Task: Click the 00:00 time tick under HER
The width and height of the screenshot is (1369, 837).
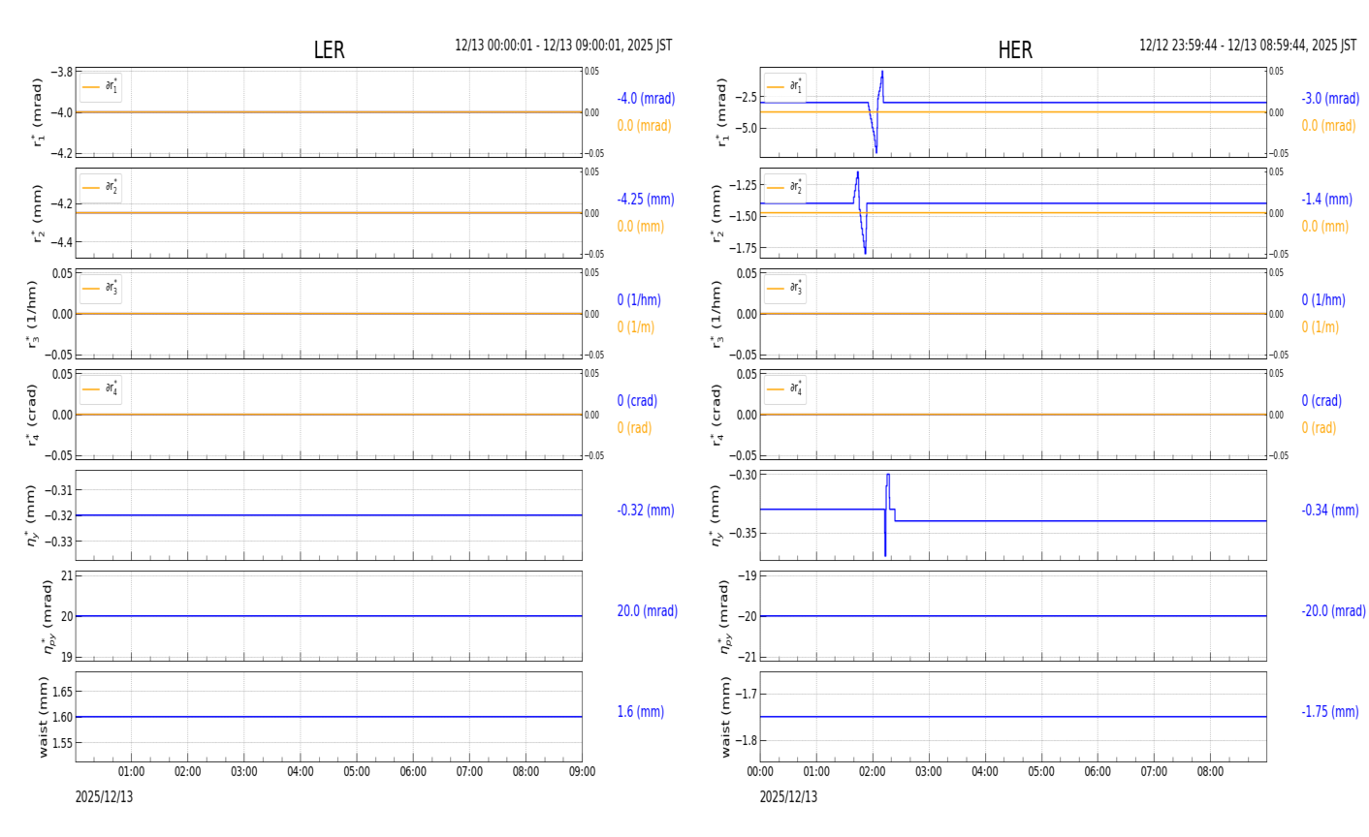Action: point(760,772)
